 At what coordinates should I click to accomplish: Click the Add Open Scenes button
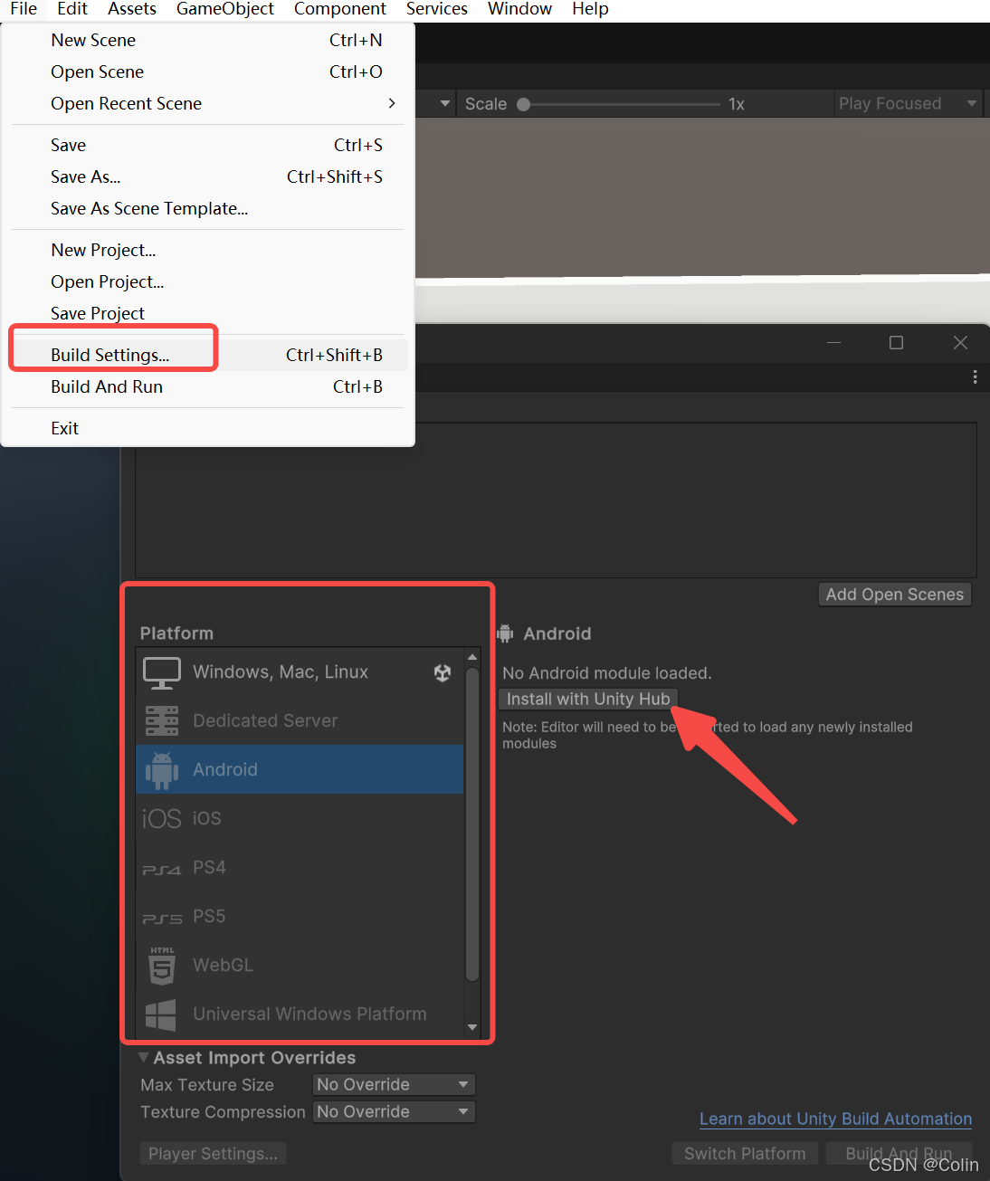pyautogui.click(x=895, y=594)
